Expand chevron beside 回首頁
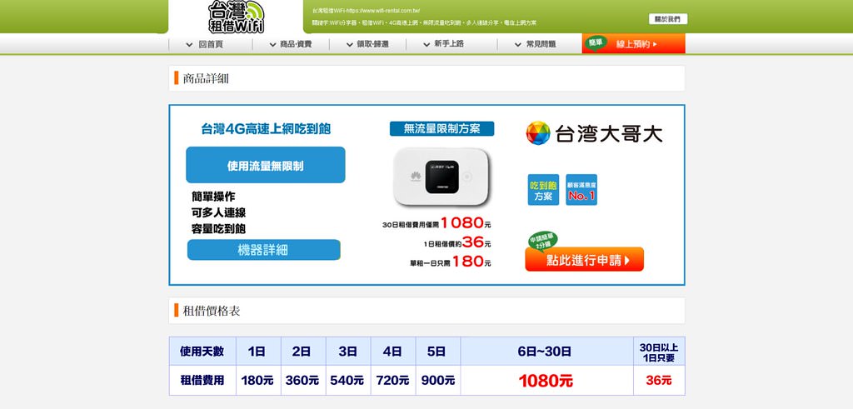853x409 pixels. [189, 45]
